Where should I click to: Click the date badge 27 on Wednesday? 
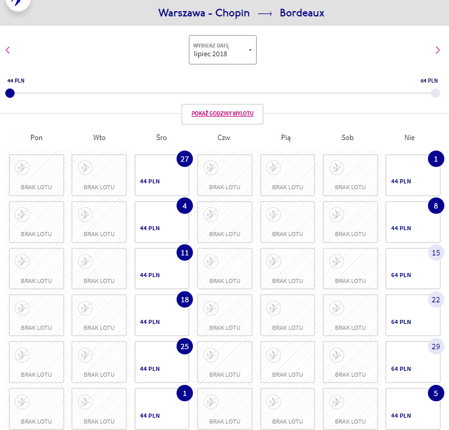click(185, 159)
